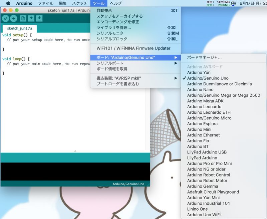Choose スケッチをアーカイブする
The height and width of the screenshot is (219, 267).
(x=136, y=16)
